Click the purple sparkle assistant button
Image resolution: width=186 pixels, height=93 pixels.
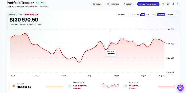(x=180, y=88)
